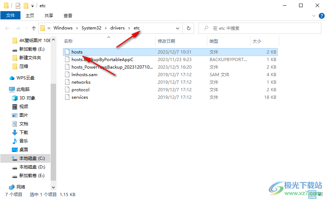
Task: Click the lmhosts.sam file name
Action: (x=84, y=75)
